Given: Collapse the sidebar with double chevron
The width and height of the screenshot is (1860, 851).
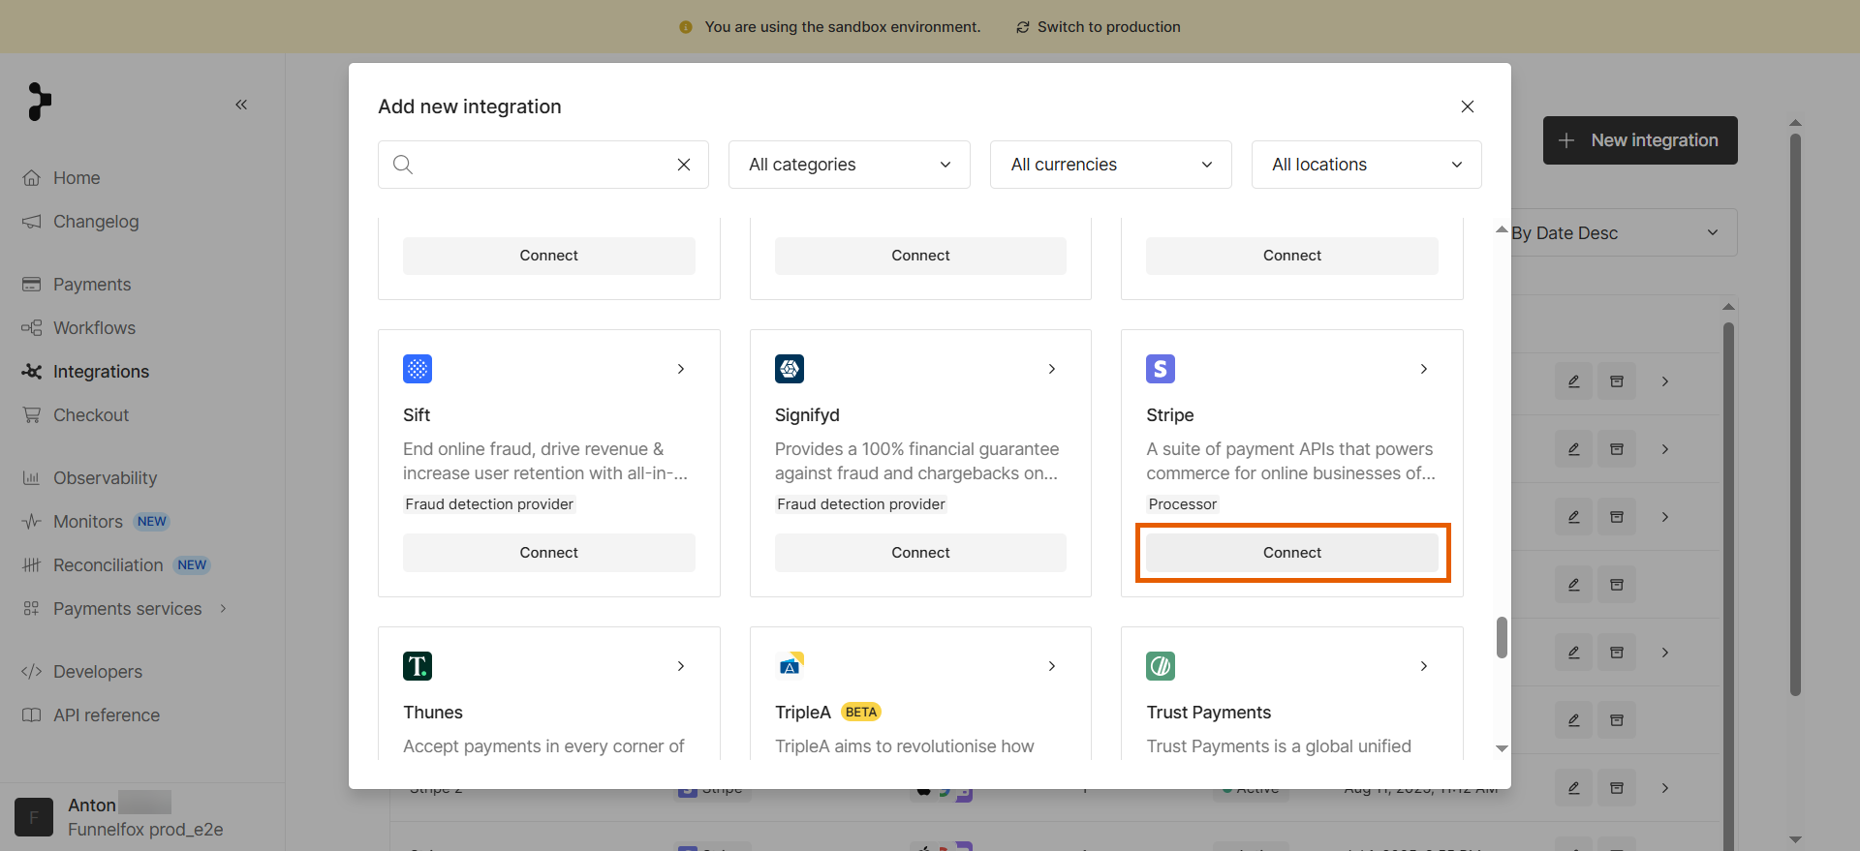Looking at the screenshot, I should pos(241,105).
